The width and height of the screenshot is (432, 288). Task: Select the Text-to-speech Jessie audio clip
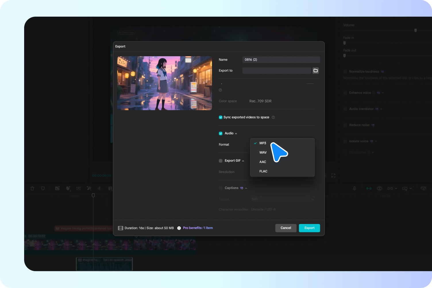pyautogui.click(x=104, y=264)
